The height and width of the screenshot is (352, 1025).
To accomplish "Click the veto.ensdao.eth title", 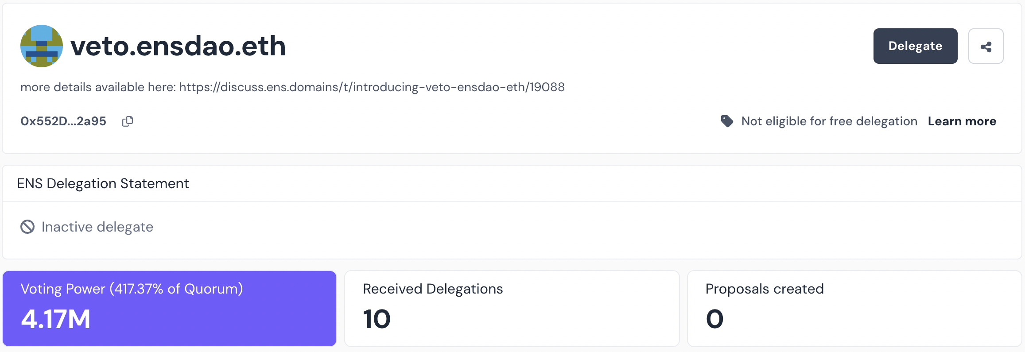I will tap(178, 46).
